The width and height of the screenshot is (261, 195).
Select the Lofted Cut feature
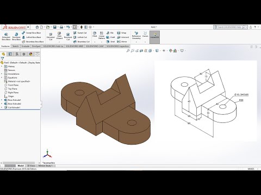[x=80, y=37]
